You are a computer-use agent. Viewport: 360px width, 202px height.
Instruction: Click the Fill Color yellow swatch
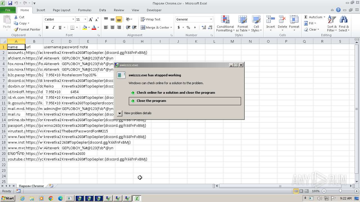tap(85, 27)
